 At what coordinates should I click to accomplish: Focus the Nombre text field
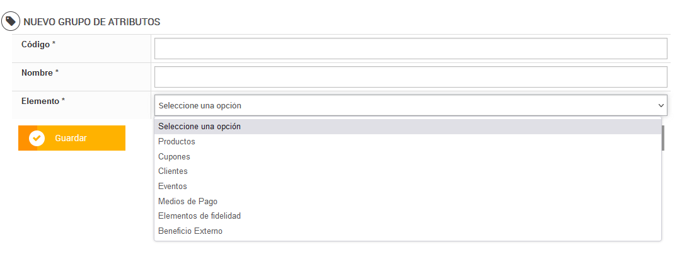click(x=410, y=77)
